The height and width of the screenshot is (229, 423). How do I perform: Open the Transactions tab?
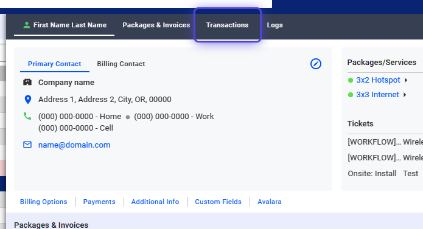(227, 25)
